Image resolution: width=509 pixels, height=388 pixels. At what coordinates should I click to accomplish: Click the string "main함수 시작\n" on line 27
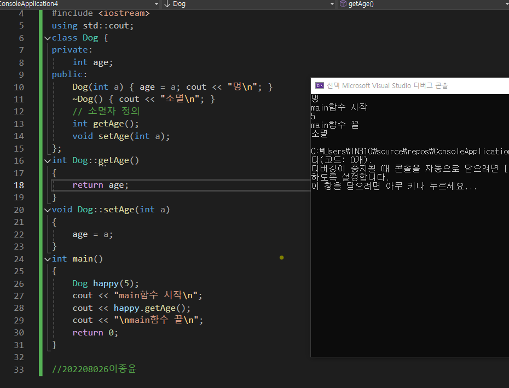click(x=155, y=295)
